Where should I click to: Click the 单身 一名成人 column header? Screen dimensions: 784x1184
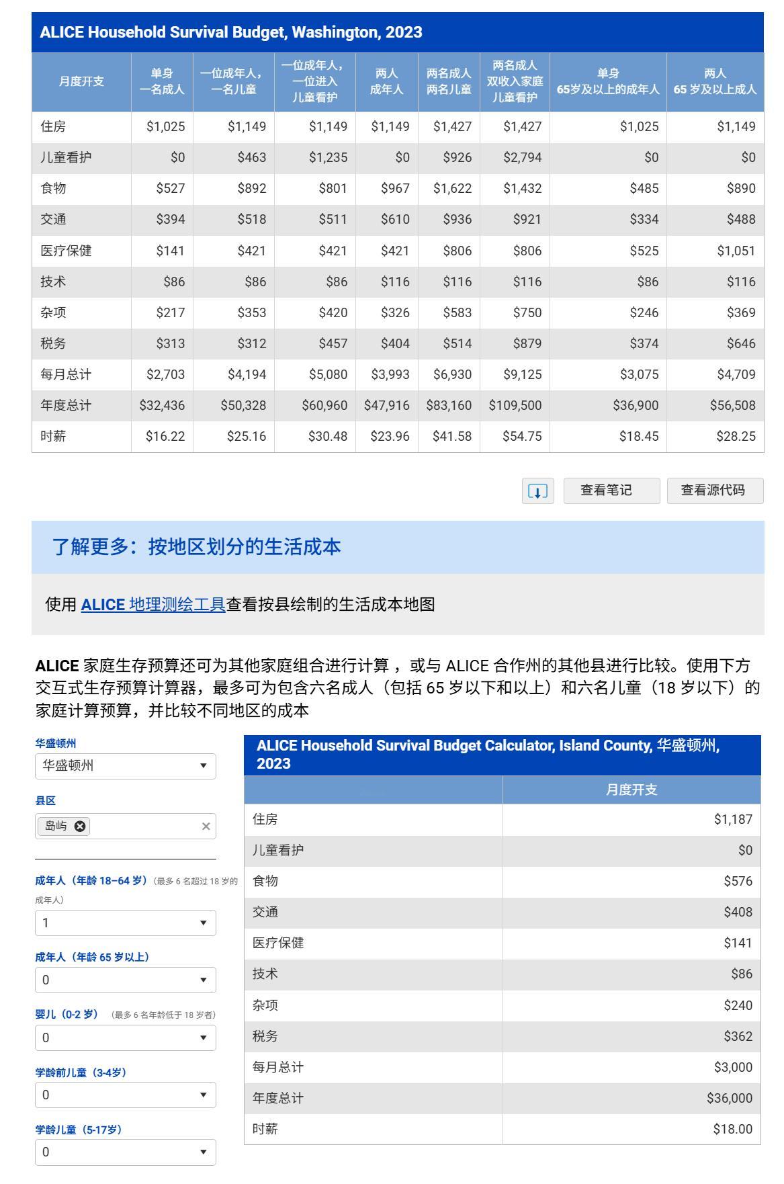(x=162, y=81)
